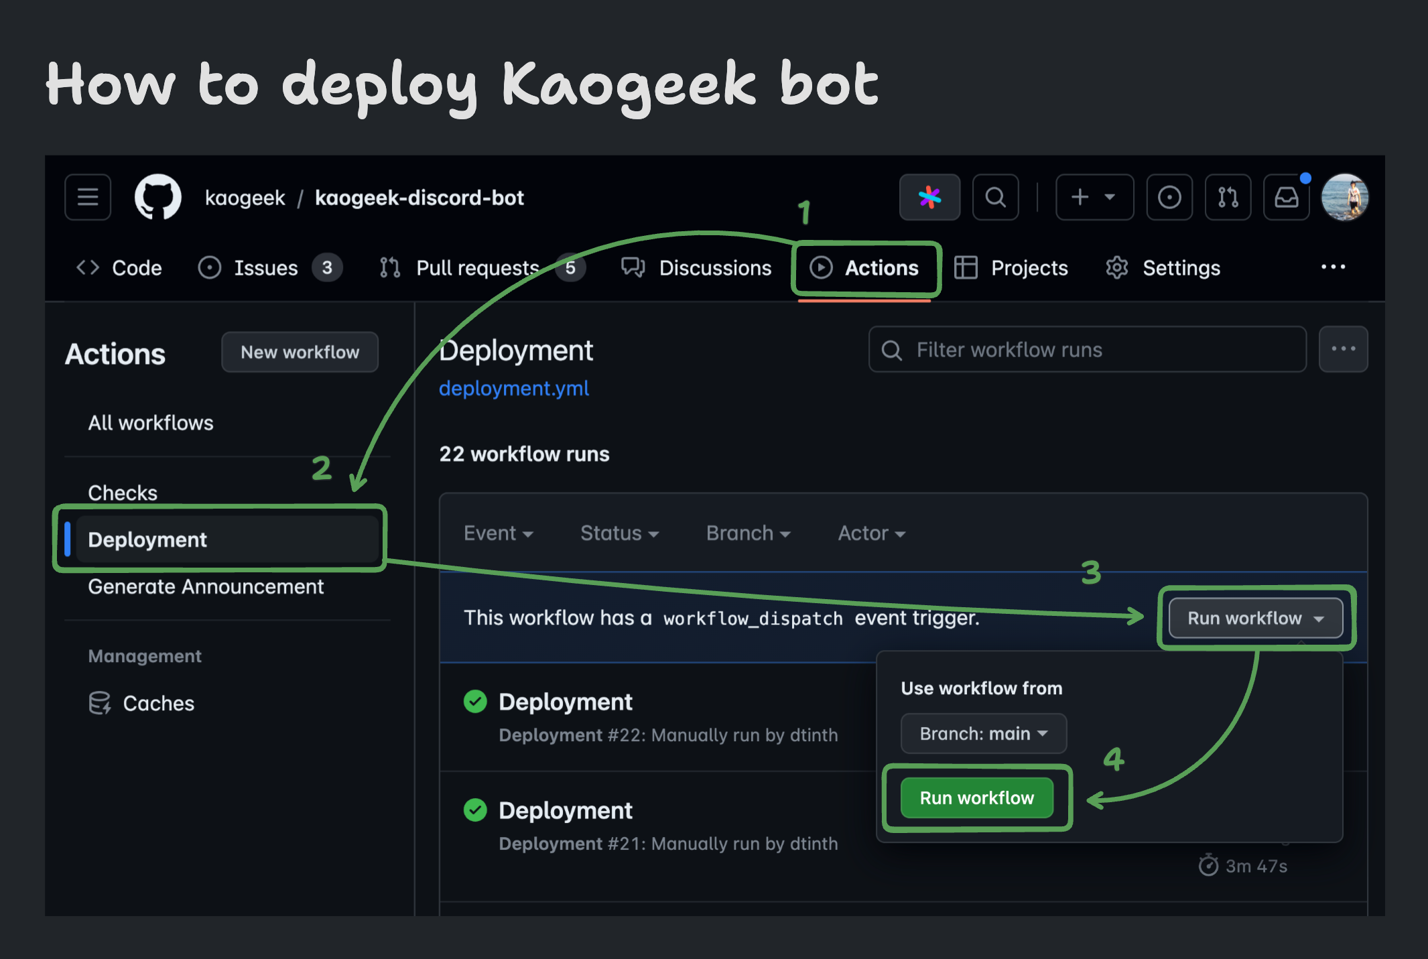Open the Copilot icon button
The image size is (1428, 959).
point(929,197)
